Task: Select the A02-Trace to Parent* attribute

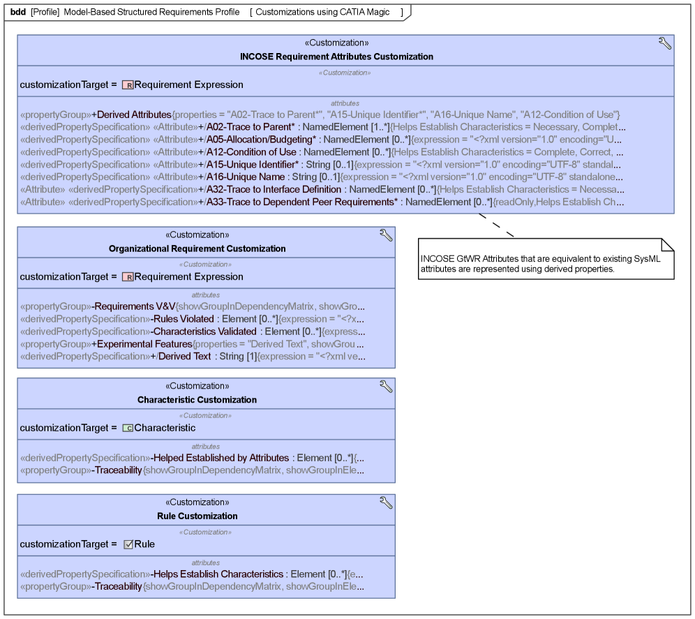Action: [x=322, y=127]
